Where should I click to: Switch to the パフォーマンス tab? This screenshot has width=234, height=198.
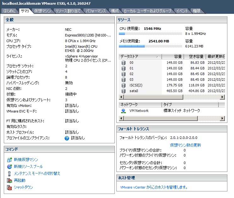point(96,11)
